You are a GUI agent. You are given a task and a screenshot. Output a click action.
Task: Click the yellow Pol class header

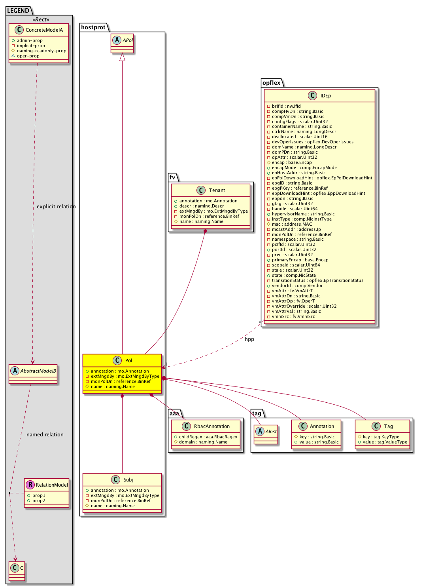click(128, 361)
